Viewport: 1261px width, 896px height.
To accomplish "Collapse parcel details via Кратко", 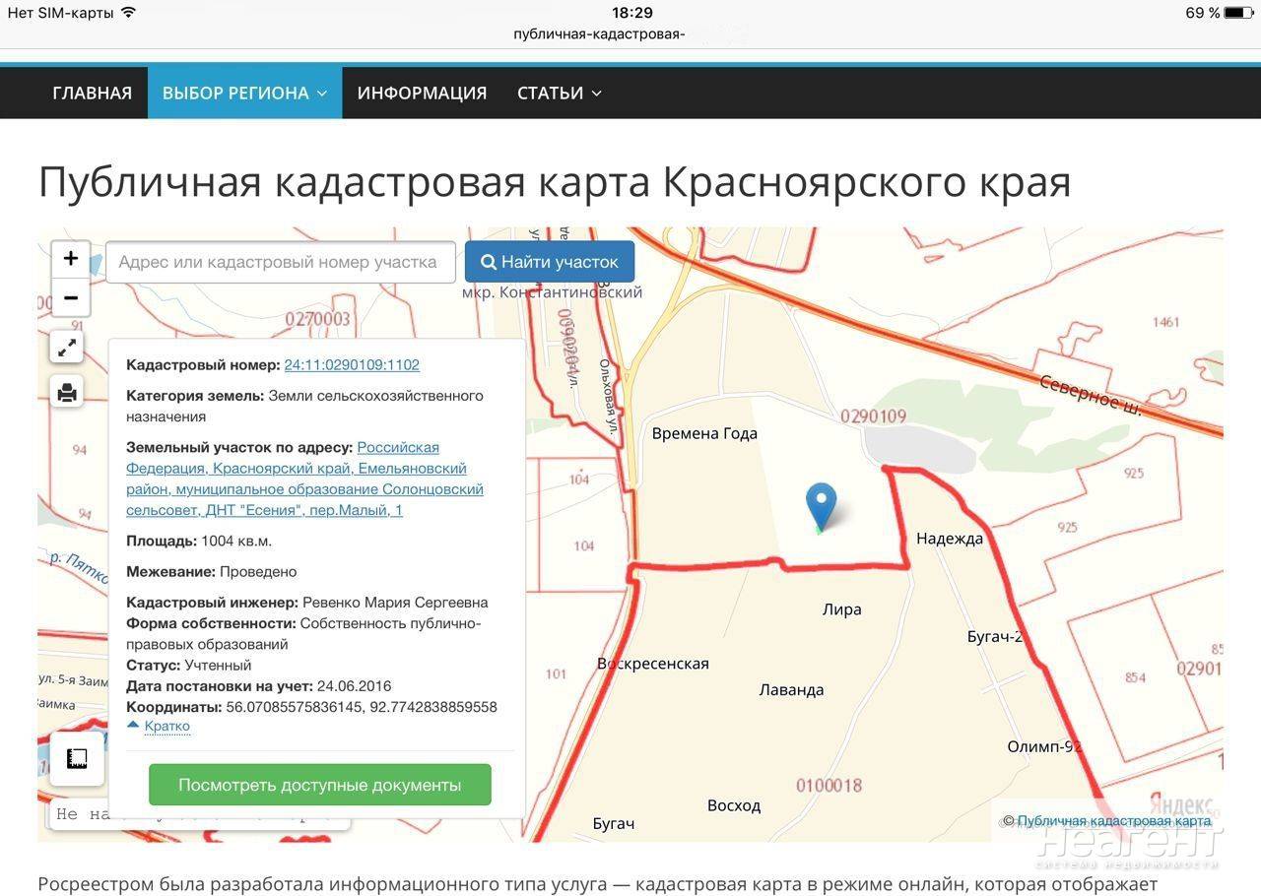I will click(160, 726).
